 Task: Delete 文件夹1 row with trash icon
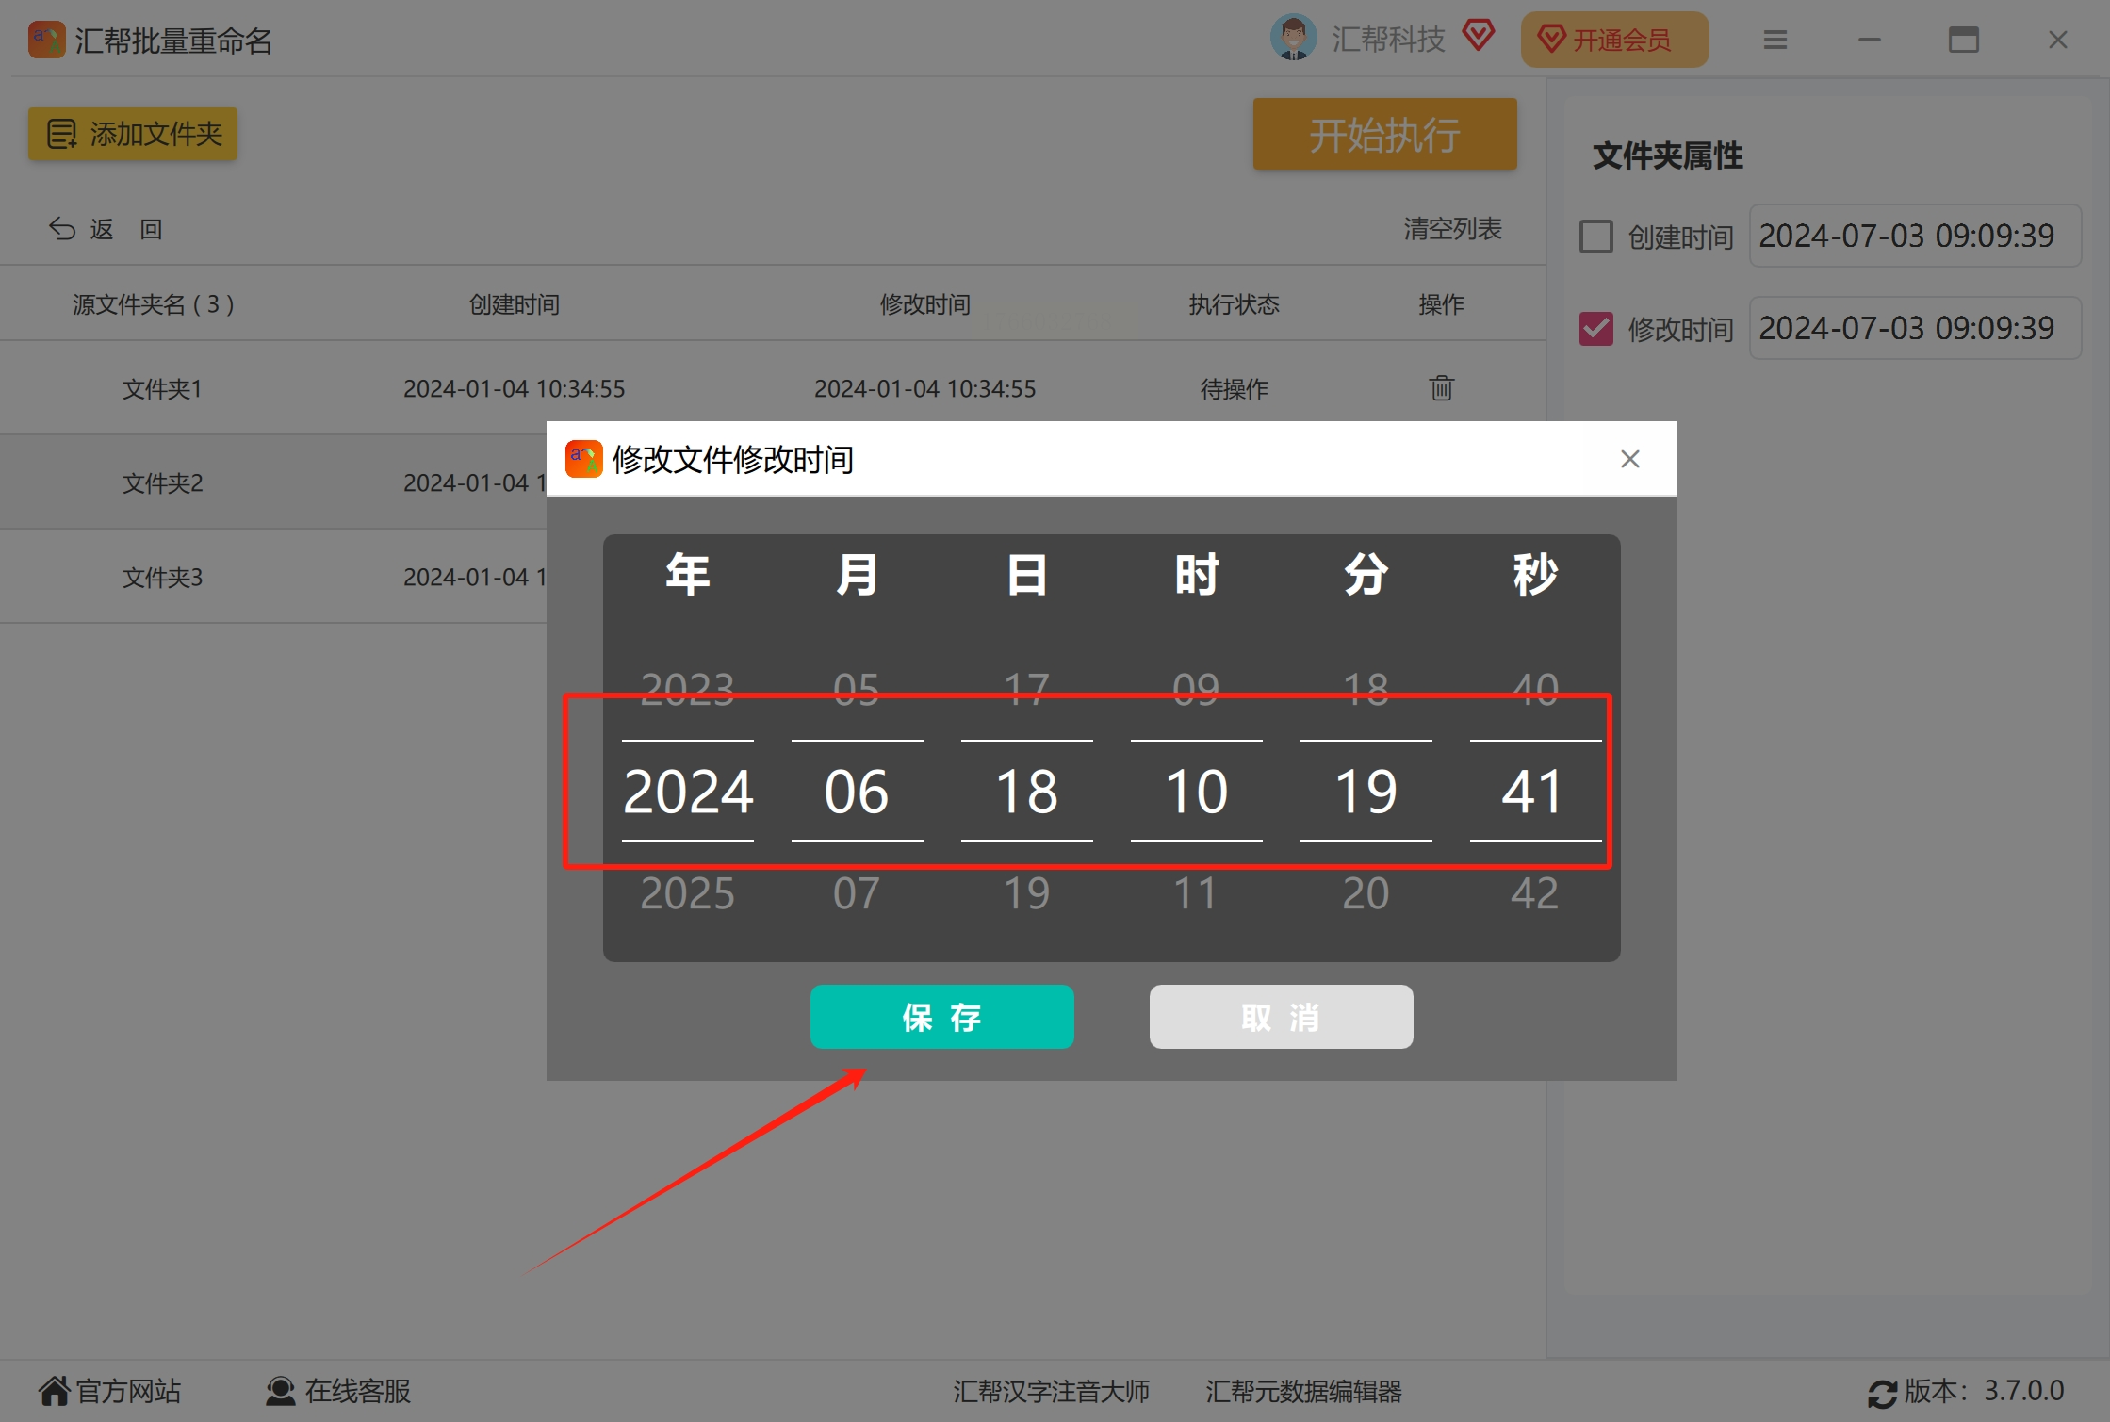(1441, 388)
